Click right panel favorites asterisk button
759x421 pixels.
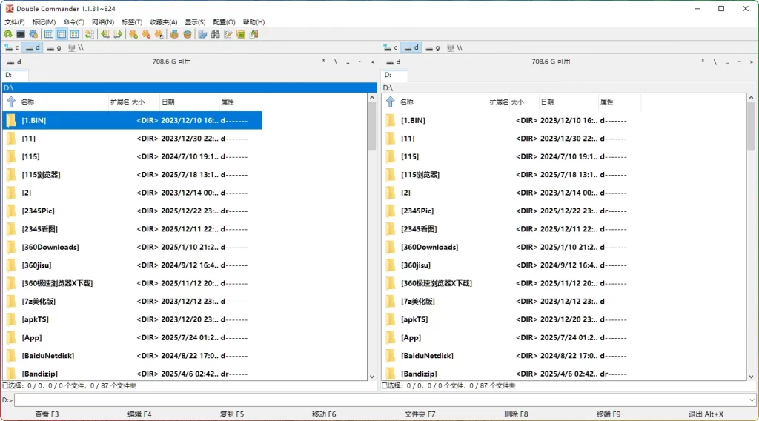click(703, 62)
